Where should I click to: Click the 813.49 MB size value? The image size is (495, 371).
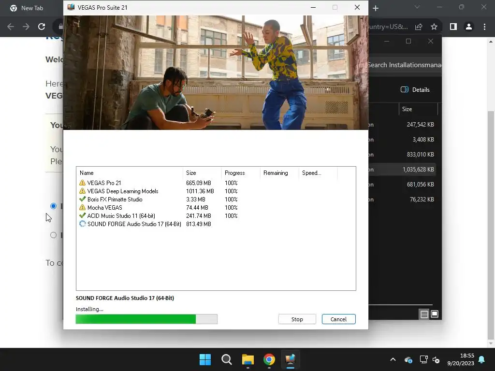199,224
